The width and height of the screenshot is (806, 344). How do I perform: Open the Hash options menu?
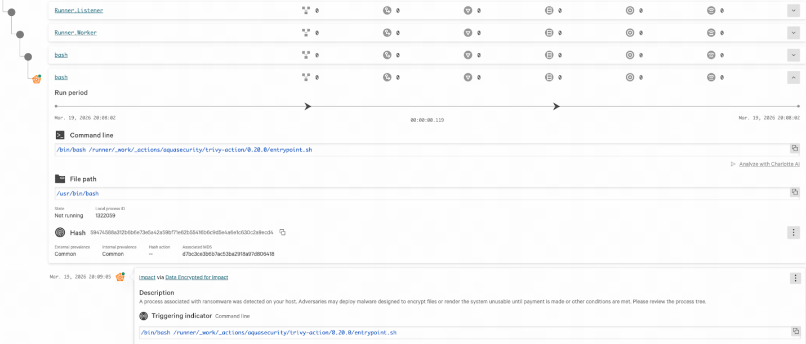click(x=793, y=232)
